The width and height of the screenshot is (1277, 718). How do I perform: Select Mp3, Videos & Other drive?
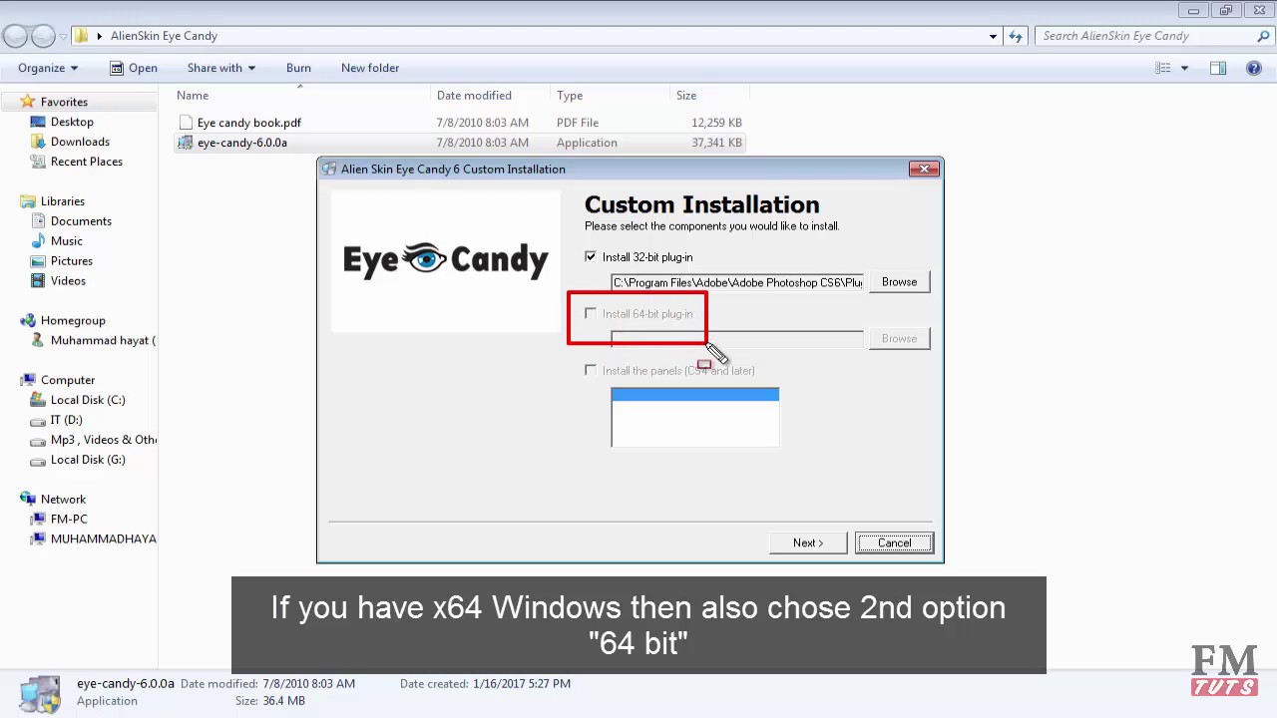(93, 440)
